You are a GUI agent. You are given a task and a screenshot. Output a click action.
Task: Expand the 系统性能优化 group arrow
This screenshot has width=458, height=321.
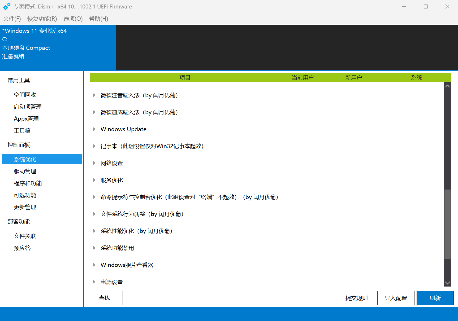click(x=94, y=231)
